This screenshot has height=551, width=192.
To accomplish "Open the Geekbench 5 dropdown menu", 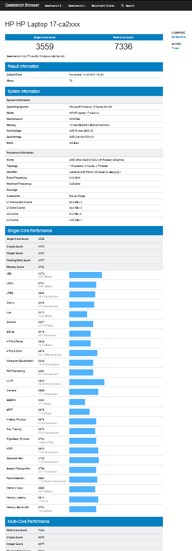I will tap(53, 6).
